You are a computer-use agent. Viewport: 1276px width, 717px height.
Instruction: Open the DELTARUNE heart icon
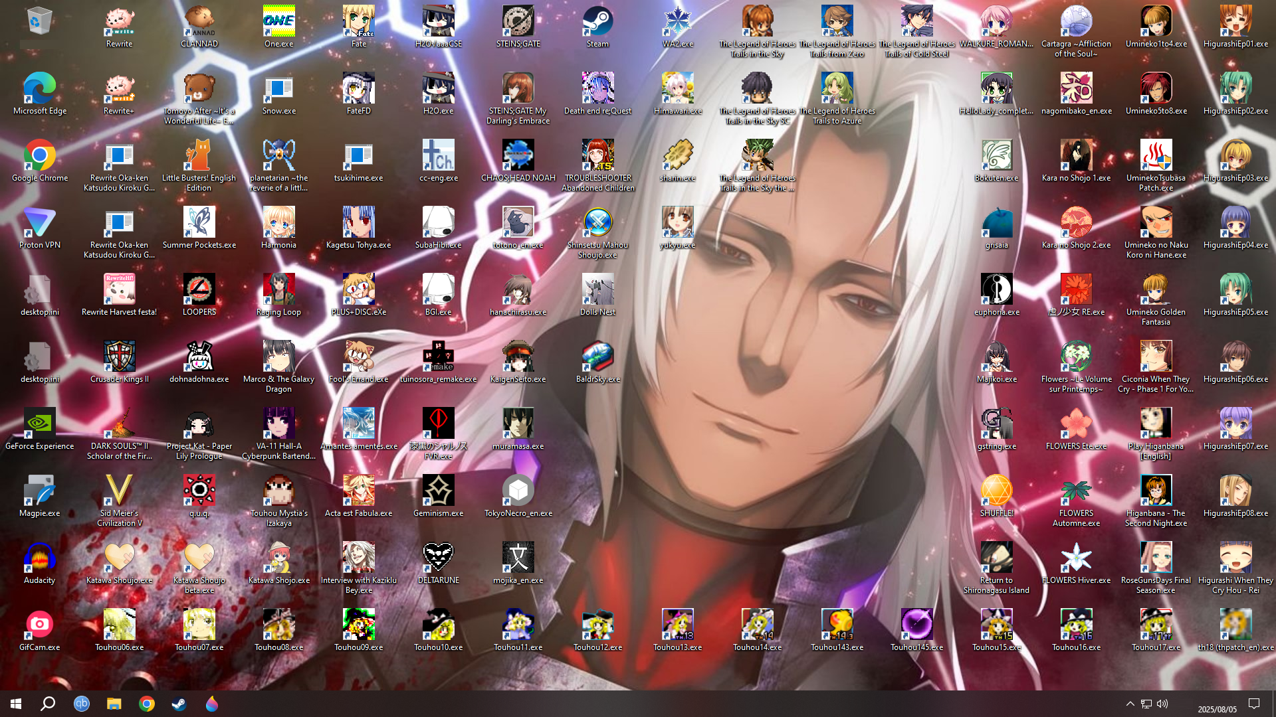439,563
